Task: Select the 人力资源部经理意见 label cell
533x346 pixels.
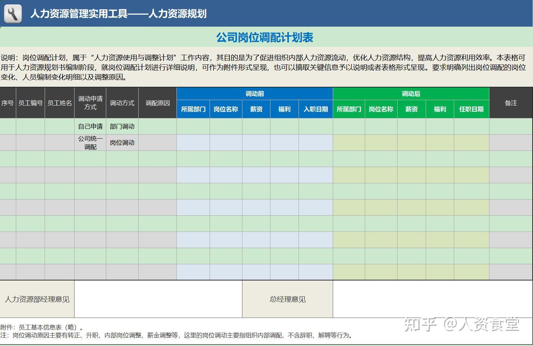Action: click(x=37, y=299)
